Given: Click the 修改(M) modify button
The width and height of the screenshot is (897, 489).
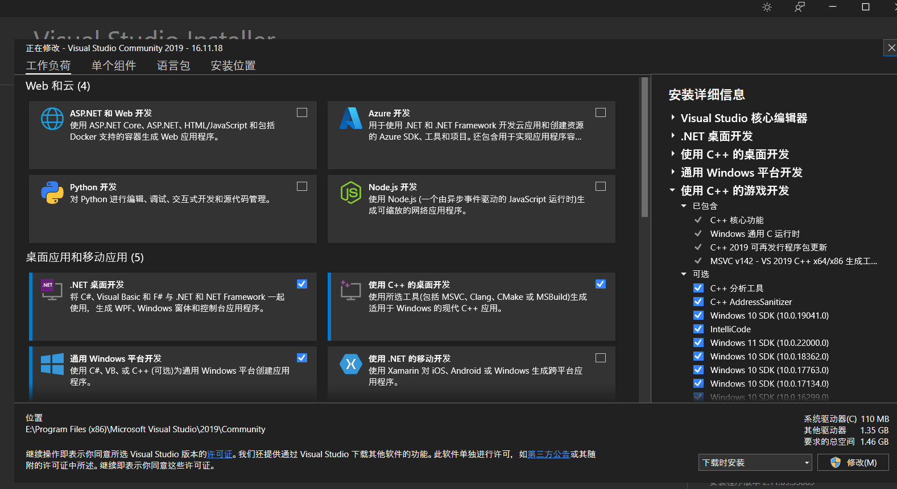Looking at the screenshot, I should pos(853,462).
